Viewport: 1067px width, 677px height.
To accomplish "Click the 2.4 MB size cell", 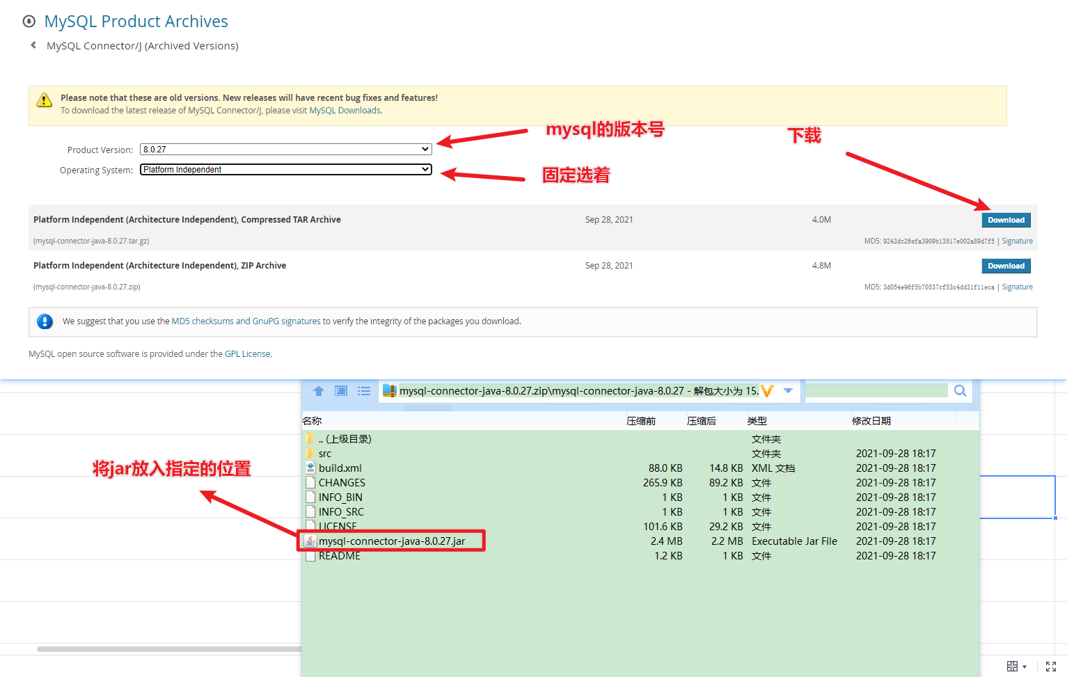I will (667, 541).
